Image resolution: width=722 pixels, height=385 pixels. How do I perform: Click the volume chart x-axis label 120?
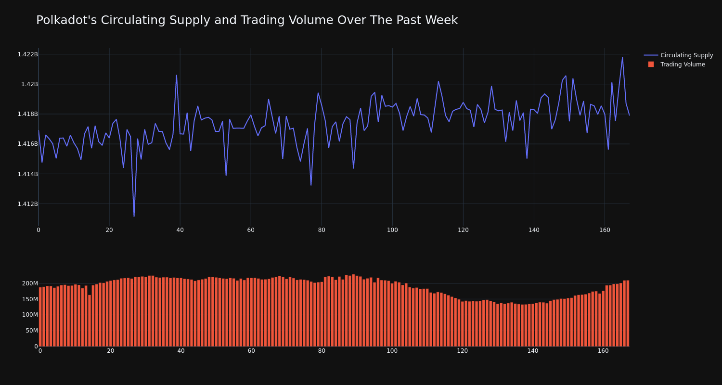click(463, 351)
